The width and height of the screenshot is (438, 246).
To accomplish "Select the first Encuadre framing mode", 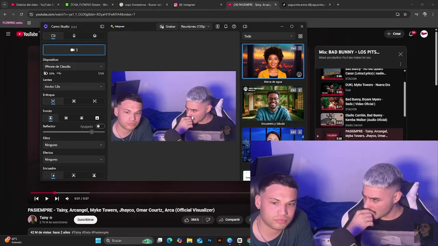I will tap(53, 175).
